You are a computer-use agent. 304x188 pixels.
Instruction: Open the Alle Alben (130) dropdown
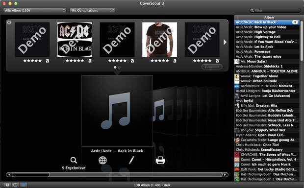click(35, 10)
